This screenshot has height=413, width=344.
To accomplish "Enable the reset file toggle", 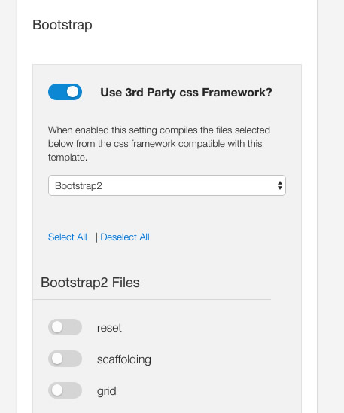I will click(65, 327).
